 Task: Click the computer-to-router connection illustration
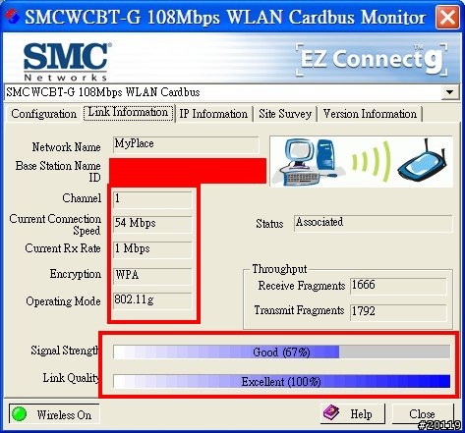coord(362,161)
